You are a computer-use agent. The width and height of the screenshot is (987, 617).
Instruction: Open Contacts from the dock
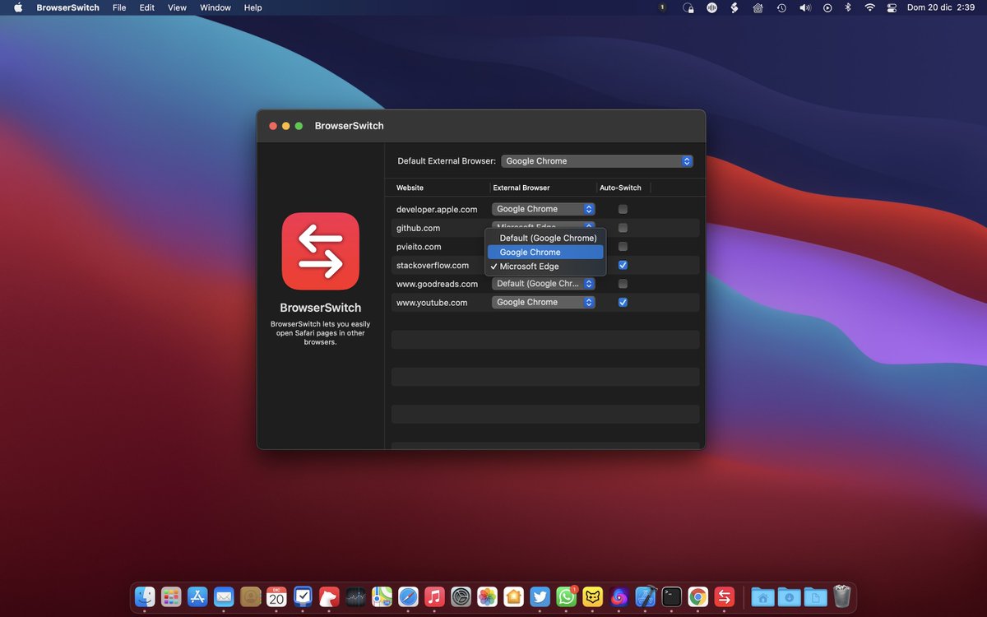250,596
